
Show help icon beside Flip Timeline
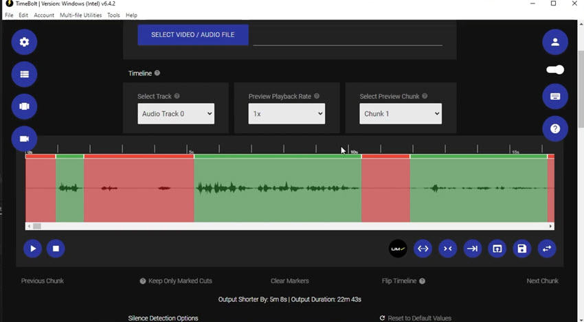(x=423, y=281)
